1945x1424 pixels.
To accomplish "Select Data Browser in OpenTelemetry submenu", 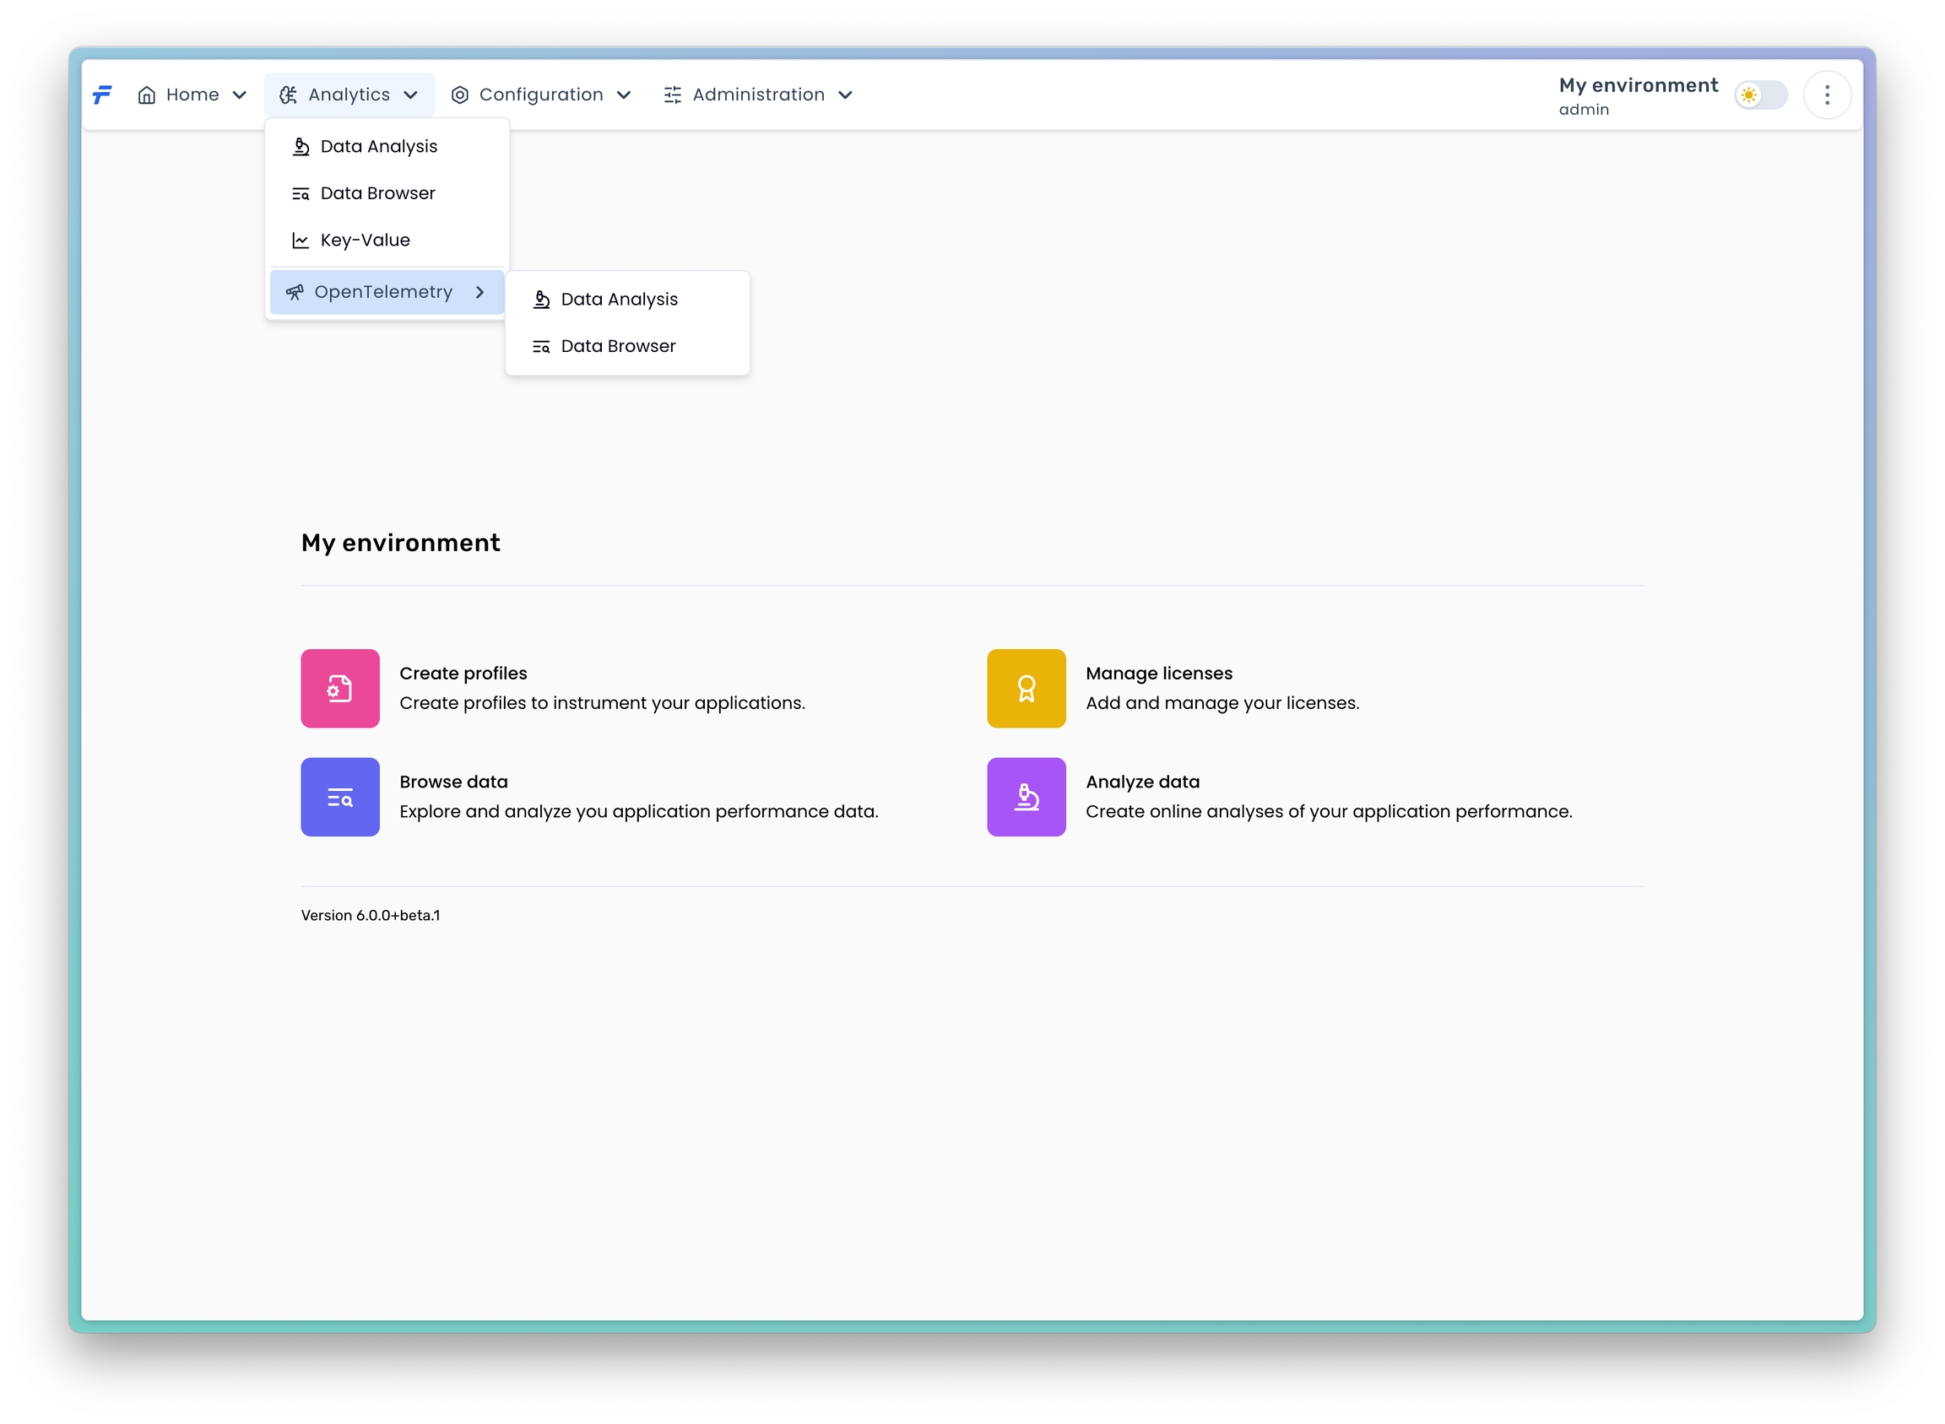I will [617, 345].
